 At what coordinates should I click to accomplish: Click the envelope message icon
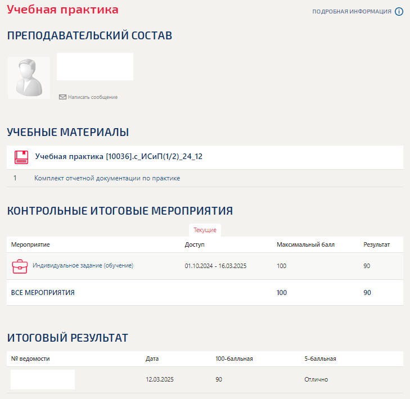coord(62,97)
